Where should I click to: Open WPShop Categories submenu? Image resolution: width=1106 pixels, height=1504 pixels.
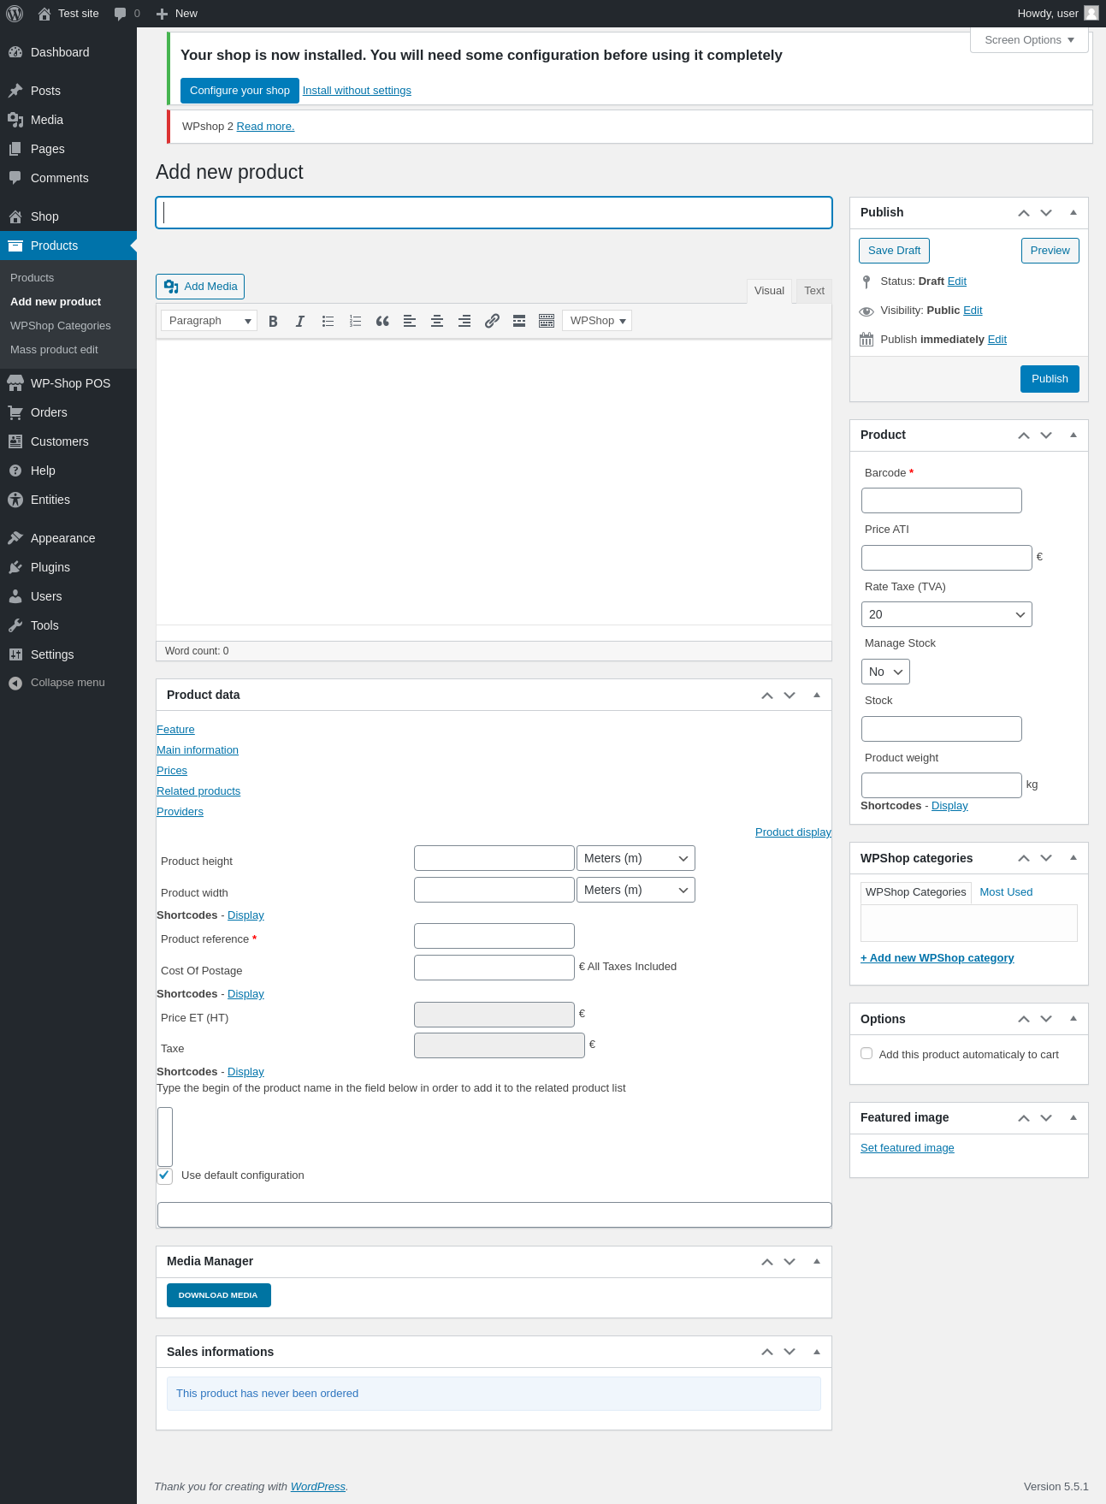(61, 326)
